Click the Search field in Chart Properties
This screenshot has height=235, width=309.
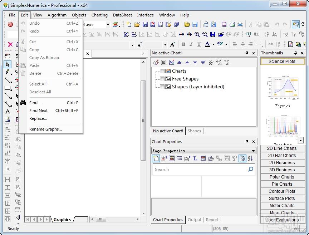pyautogui.click(x=203, y=169)
